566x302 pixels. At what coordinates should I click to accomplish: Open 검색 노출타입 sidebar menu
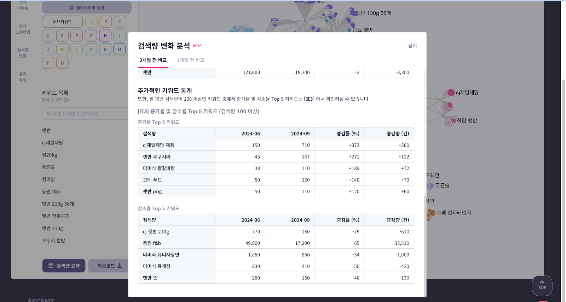click(x=23, y=29)
